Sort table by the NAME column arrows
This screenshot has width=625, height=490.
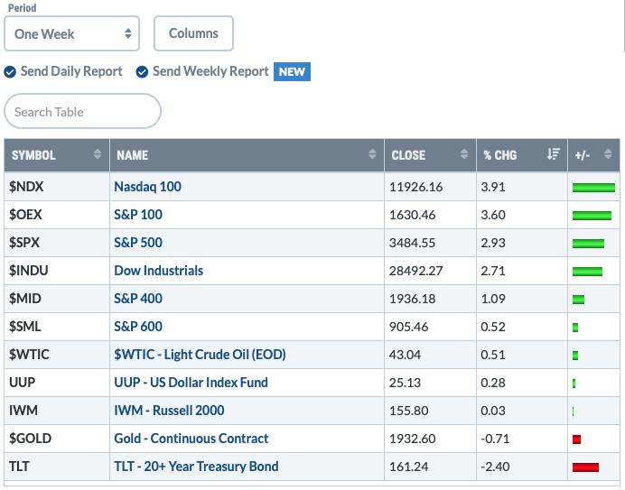tap(372, 154)
